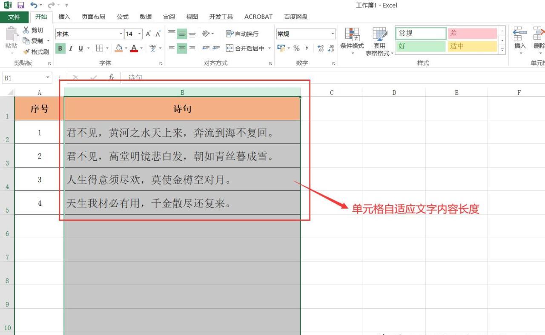Viewport: 545px width, 335px height.
Task: Open Conditional Formatting (条件格式)
Action: (352, 41)
